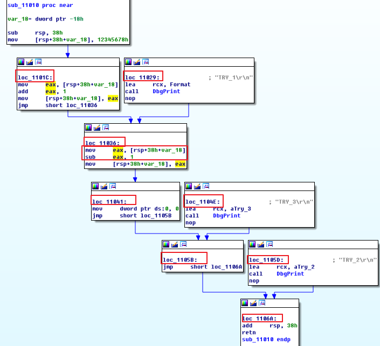Select the loc_1104E label
This screenshot has width=380, height=346.
click(203, 202)
